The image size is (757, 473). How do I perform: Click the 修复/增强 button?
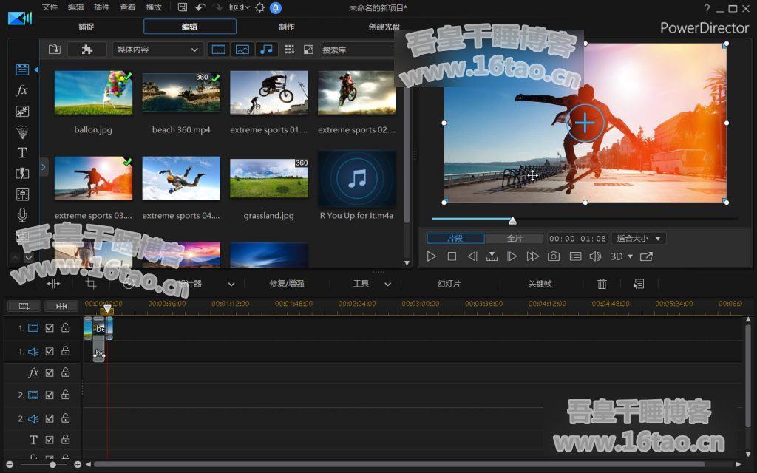(287, 284)
